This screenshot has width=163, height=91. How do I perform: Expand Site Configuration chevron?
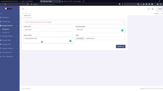coord(17,57)
